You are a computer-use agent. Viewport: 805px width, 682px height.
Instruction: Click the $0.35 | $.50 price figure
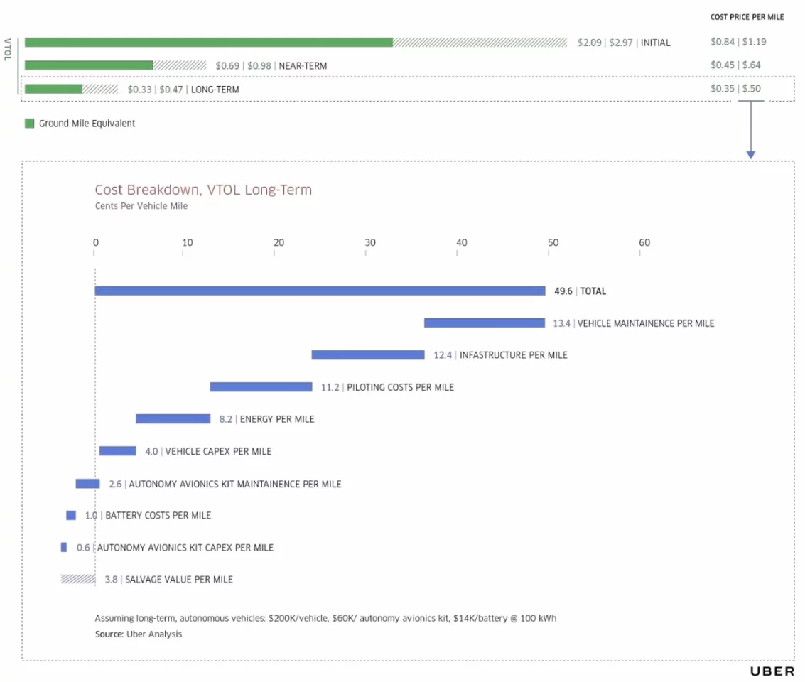pyautogui.click(x=736, y=88)
